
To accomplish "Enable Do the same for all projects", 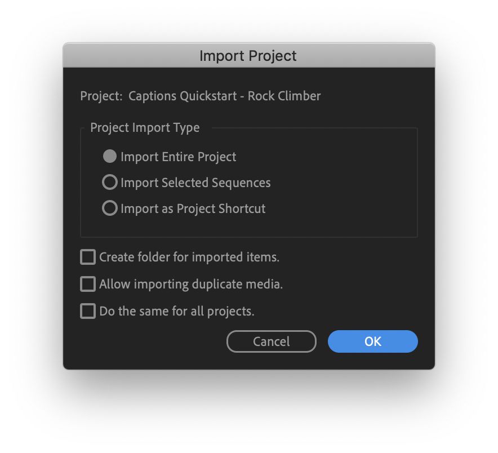I will click(x=87, y=310).
